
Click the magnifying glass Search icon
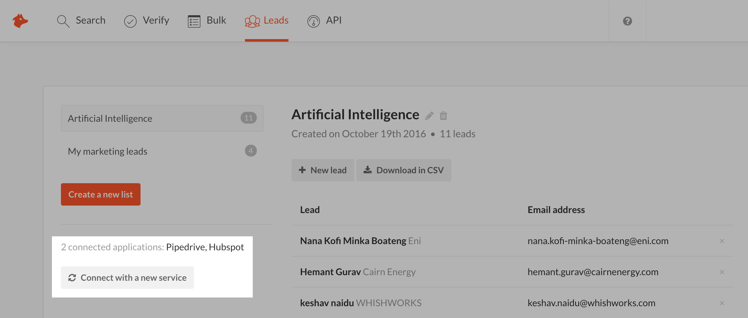(x=63, y=21)
